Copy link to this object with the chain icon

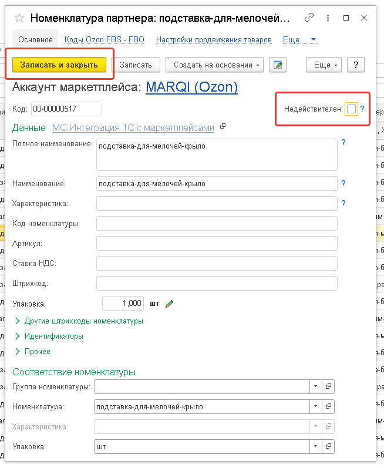[309, 18]
